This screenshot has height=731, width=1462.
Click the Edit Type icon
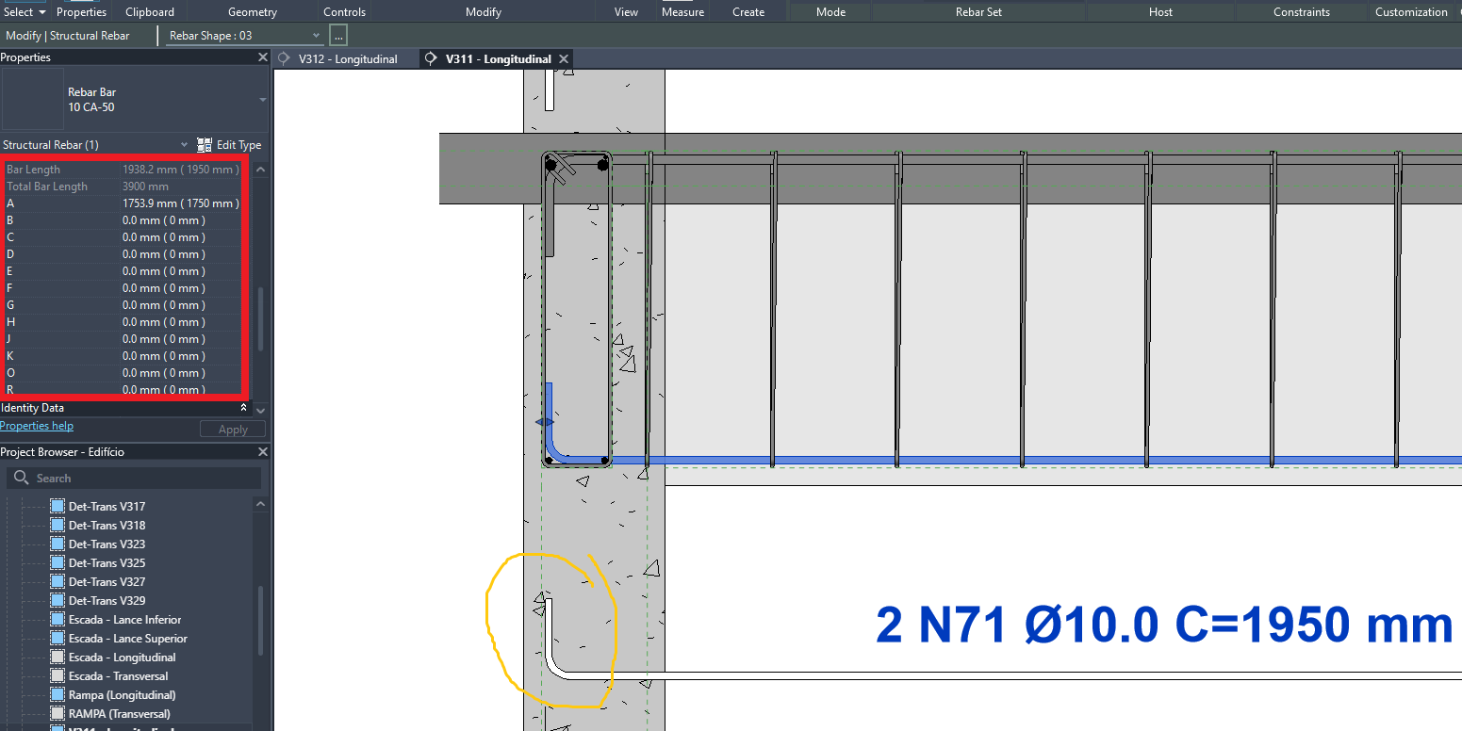pyautogui.click(x=205, y=145)
